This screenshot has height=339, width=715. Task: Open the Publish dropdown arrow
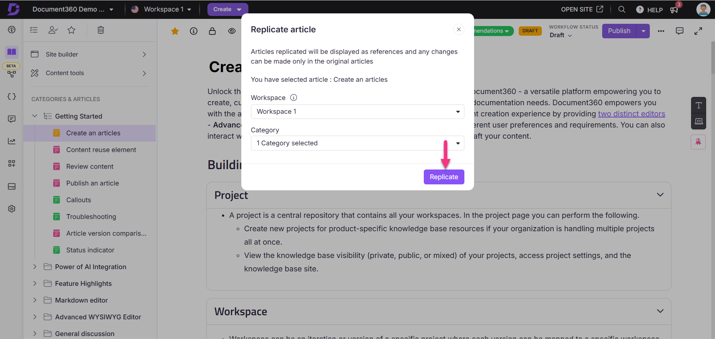(x=643, y=31)
